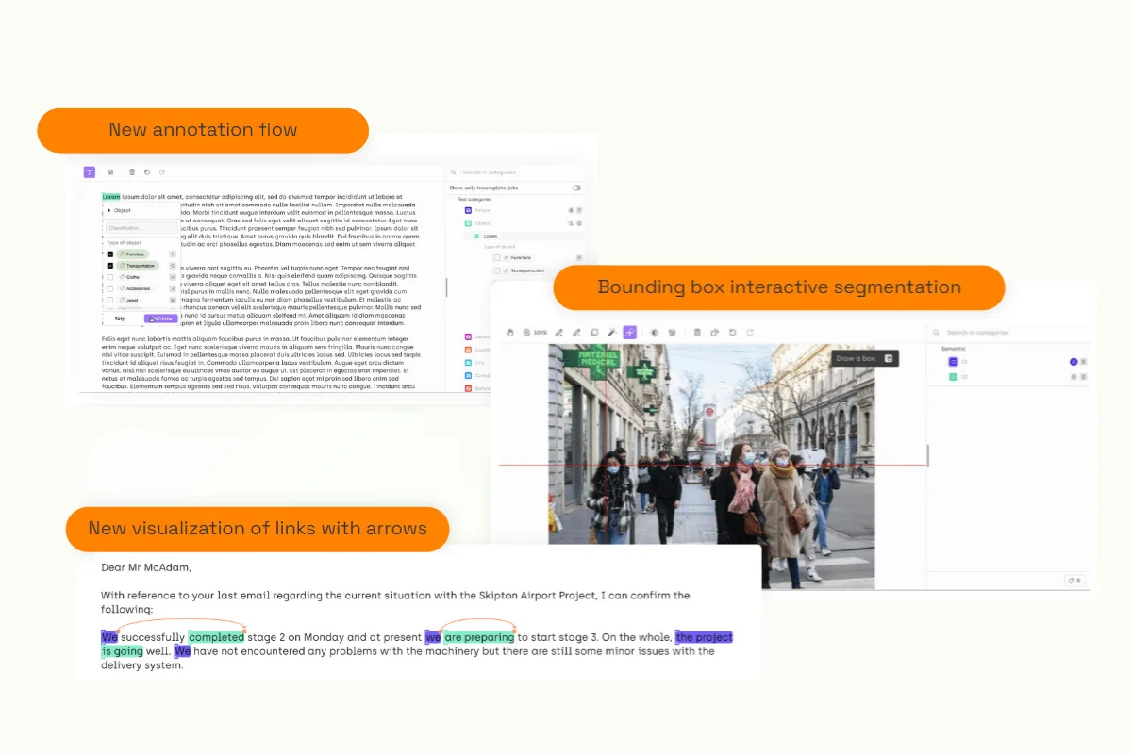Click the highlighted word Lorem in text
Screen dimensions: 1132x754
pos(111,197)
